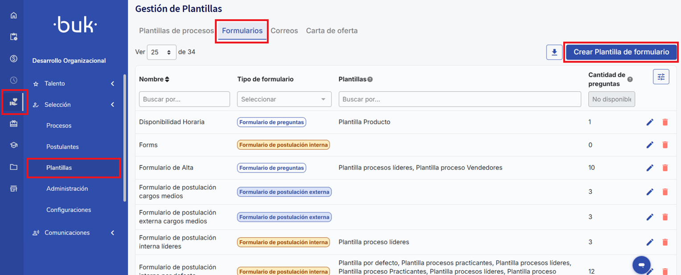Click the download export icon button
The width and height of the screenshot is (681, 275).
point(554,52)
